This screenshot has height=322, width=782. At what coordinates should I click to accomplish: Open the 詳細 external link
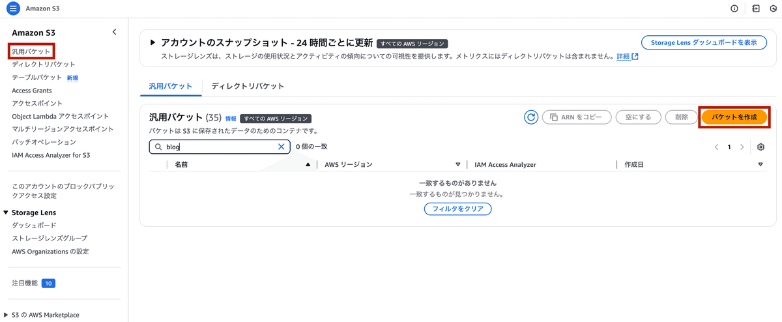tap(628, 57)
